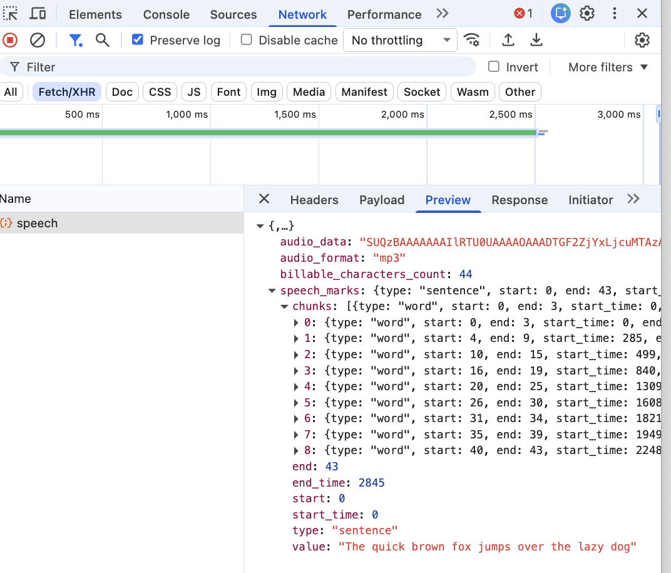
Task: Click the Filter text input
Action: [238, 67]
